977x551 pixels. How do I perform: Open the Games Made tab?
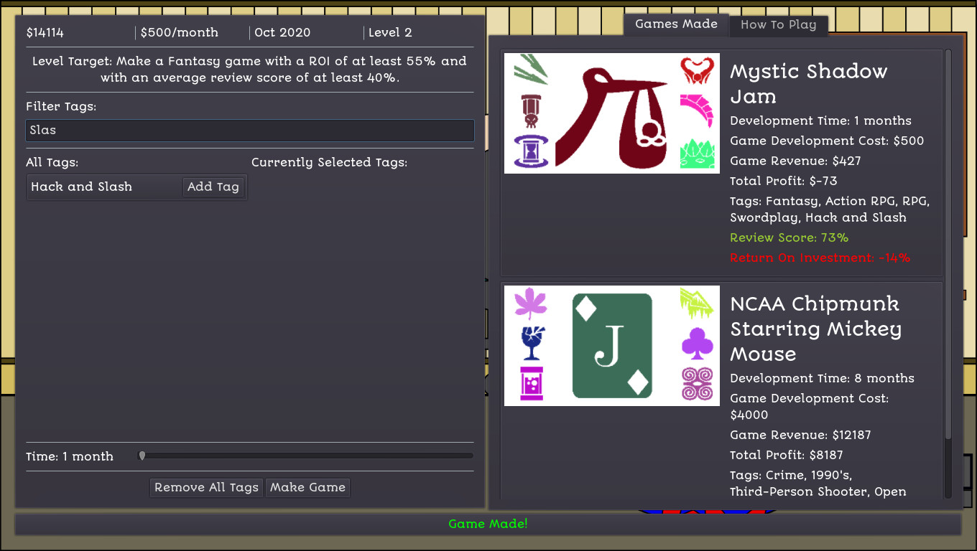click(x=676, y=24)
